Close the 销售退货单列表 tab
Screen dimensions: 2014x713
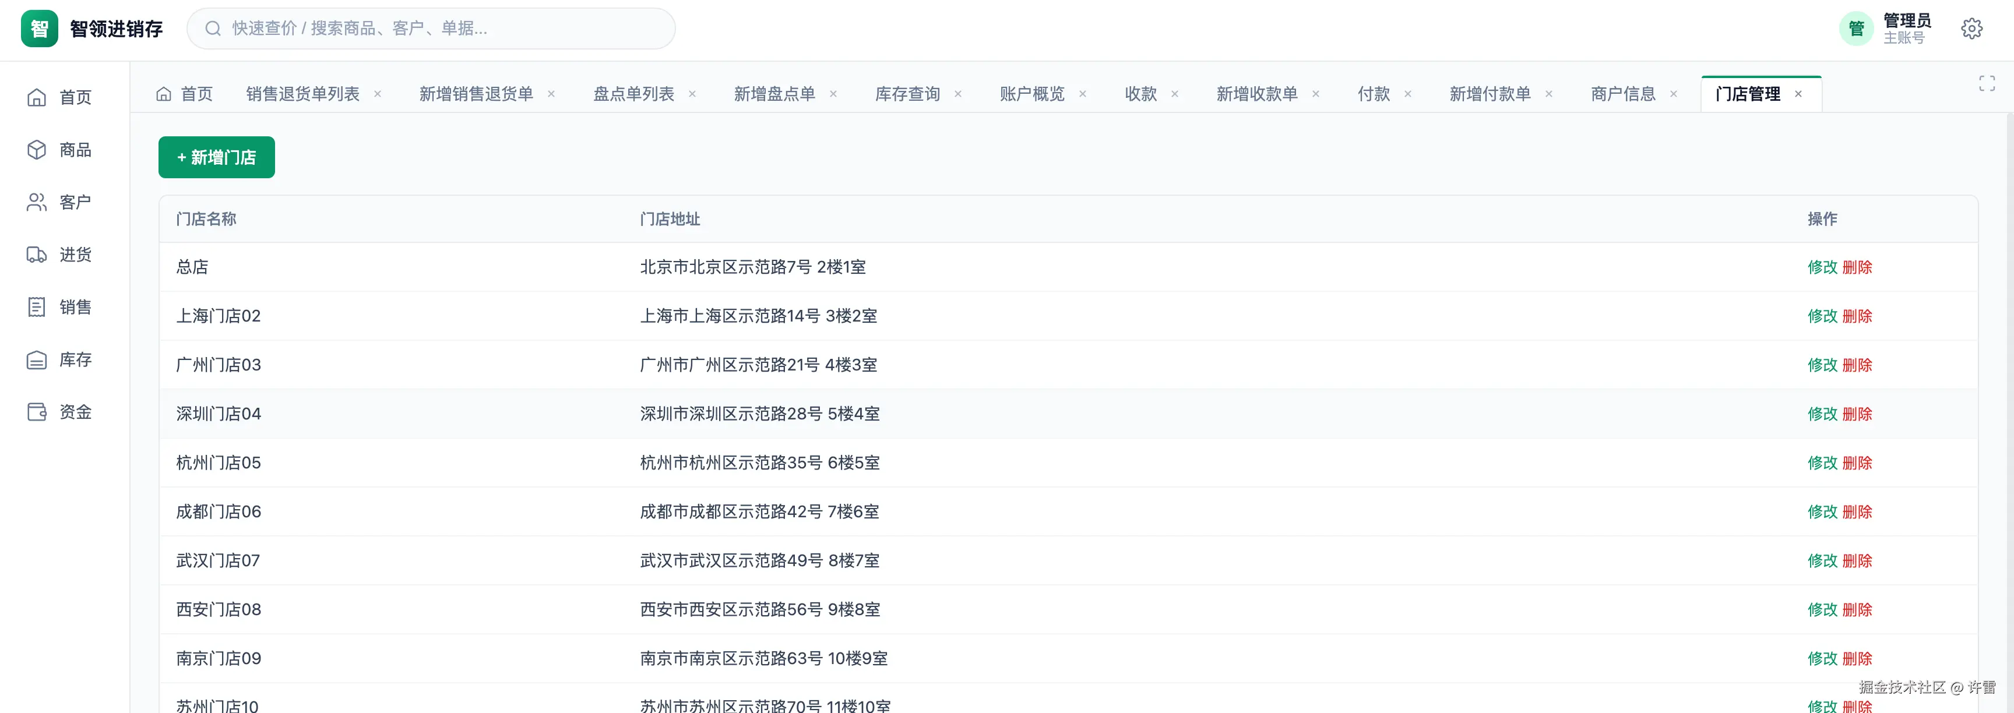(378, 94)
